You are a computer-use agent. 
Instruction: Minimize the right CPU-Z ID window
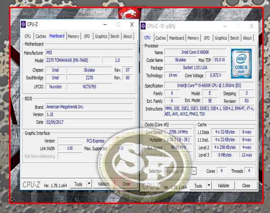[x=225, y=26]
